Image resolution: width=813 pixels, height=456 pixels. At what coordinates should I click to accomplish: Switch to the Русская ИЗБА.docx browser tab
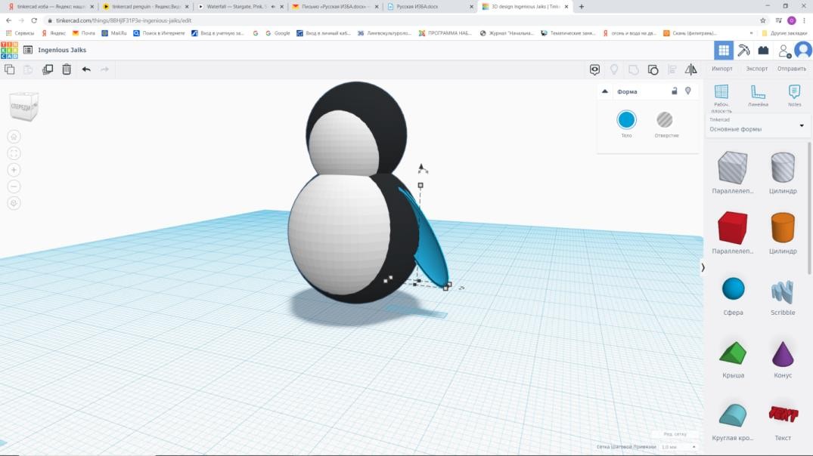(x=429, y=7)
